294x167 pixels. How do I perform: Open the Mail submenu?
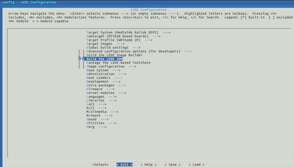coord(96,108)
